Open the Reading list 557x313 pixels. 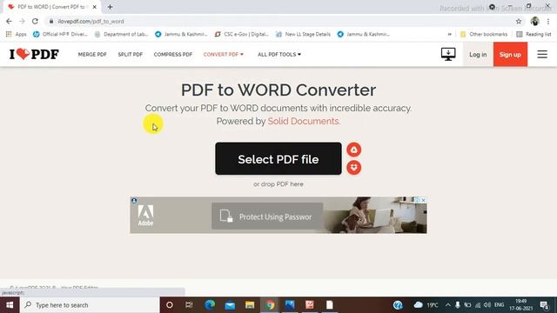click(x=534, y=34)
